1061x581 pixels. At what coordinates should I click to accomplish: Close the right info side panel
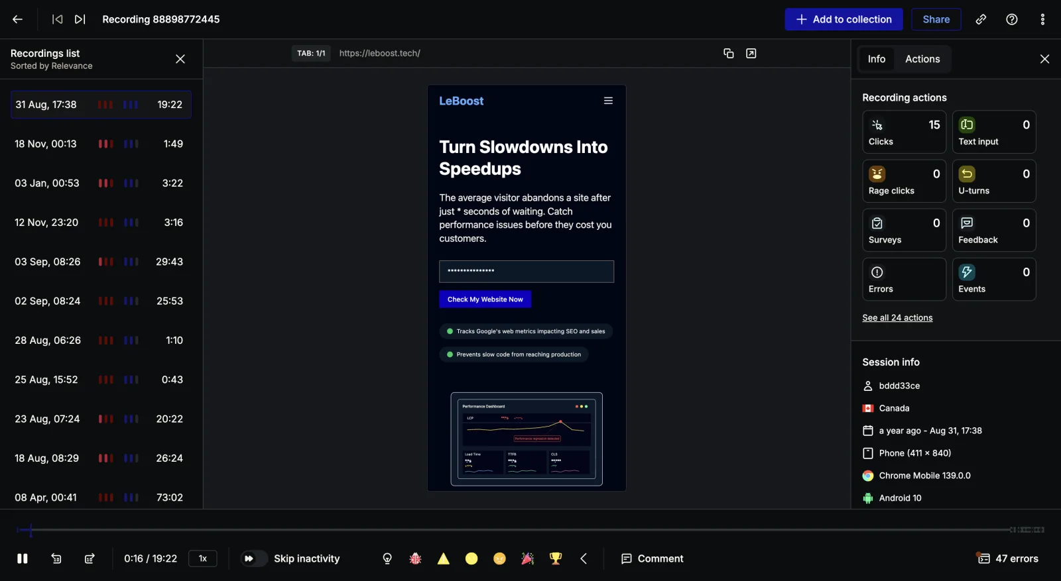tap(1044, 59)
